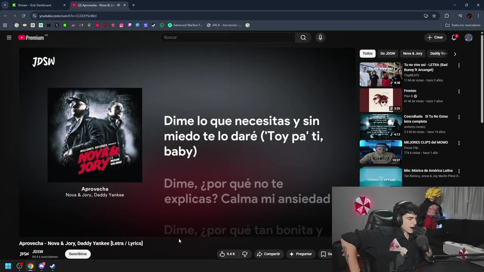Select the Daddy Yankee chip
This screenshot has width=484, height=272.
pos(439,54)
